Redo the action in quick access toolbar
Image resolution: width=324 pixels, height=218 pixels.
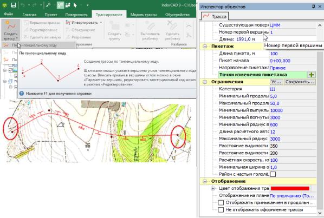[x=35, y=5]
